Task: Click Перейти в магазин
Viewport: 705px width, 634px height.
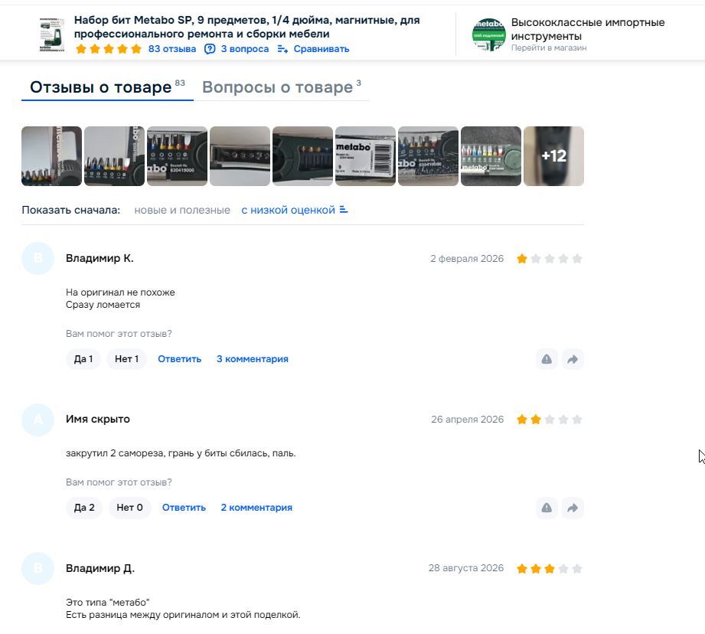Action: (549, 47)
